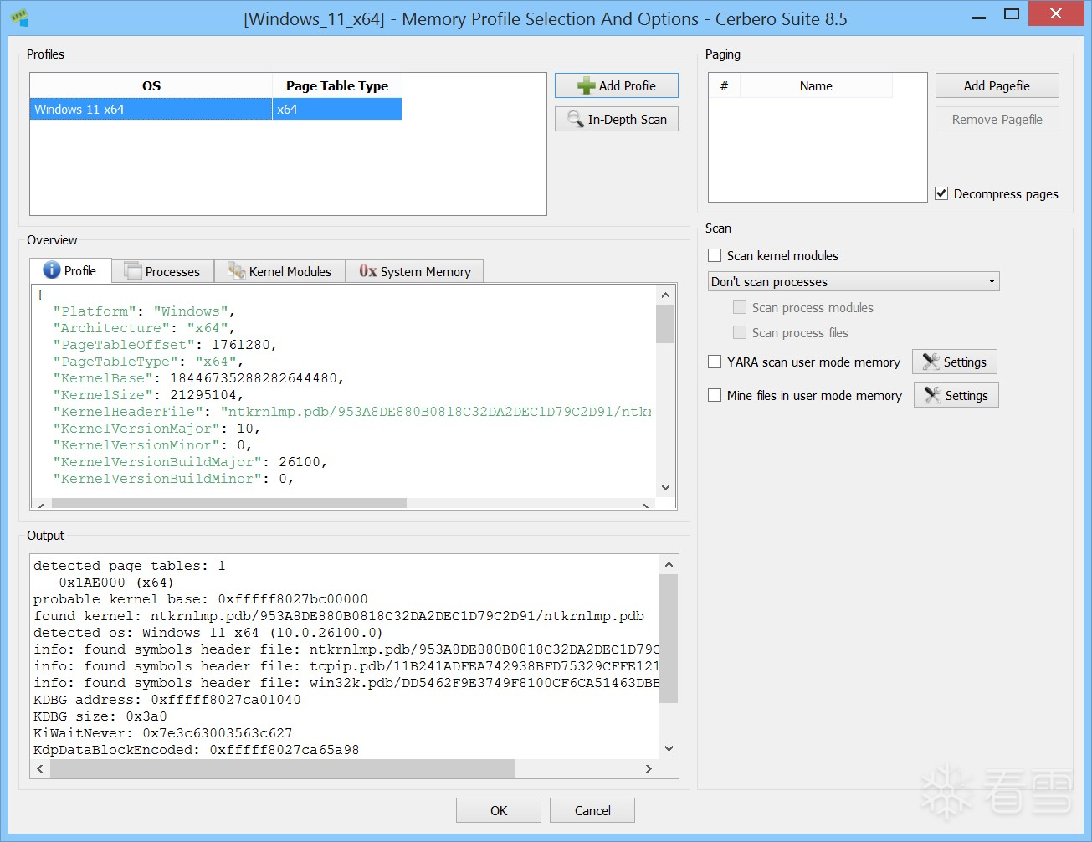Click the profile JSON horizontal scrollbar

tap(228, 504)
